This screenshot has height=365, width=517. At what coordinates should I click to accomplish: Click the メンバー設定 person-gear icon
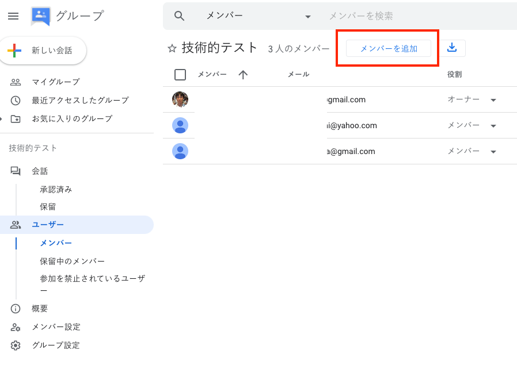click(x=16, y=327)
